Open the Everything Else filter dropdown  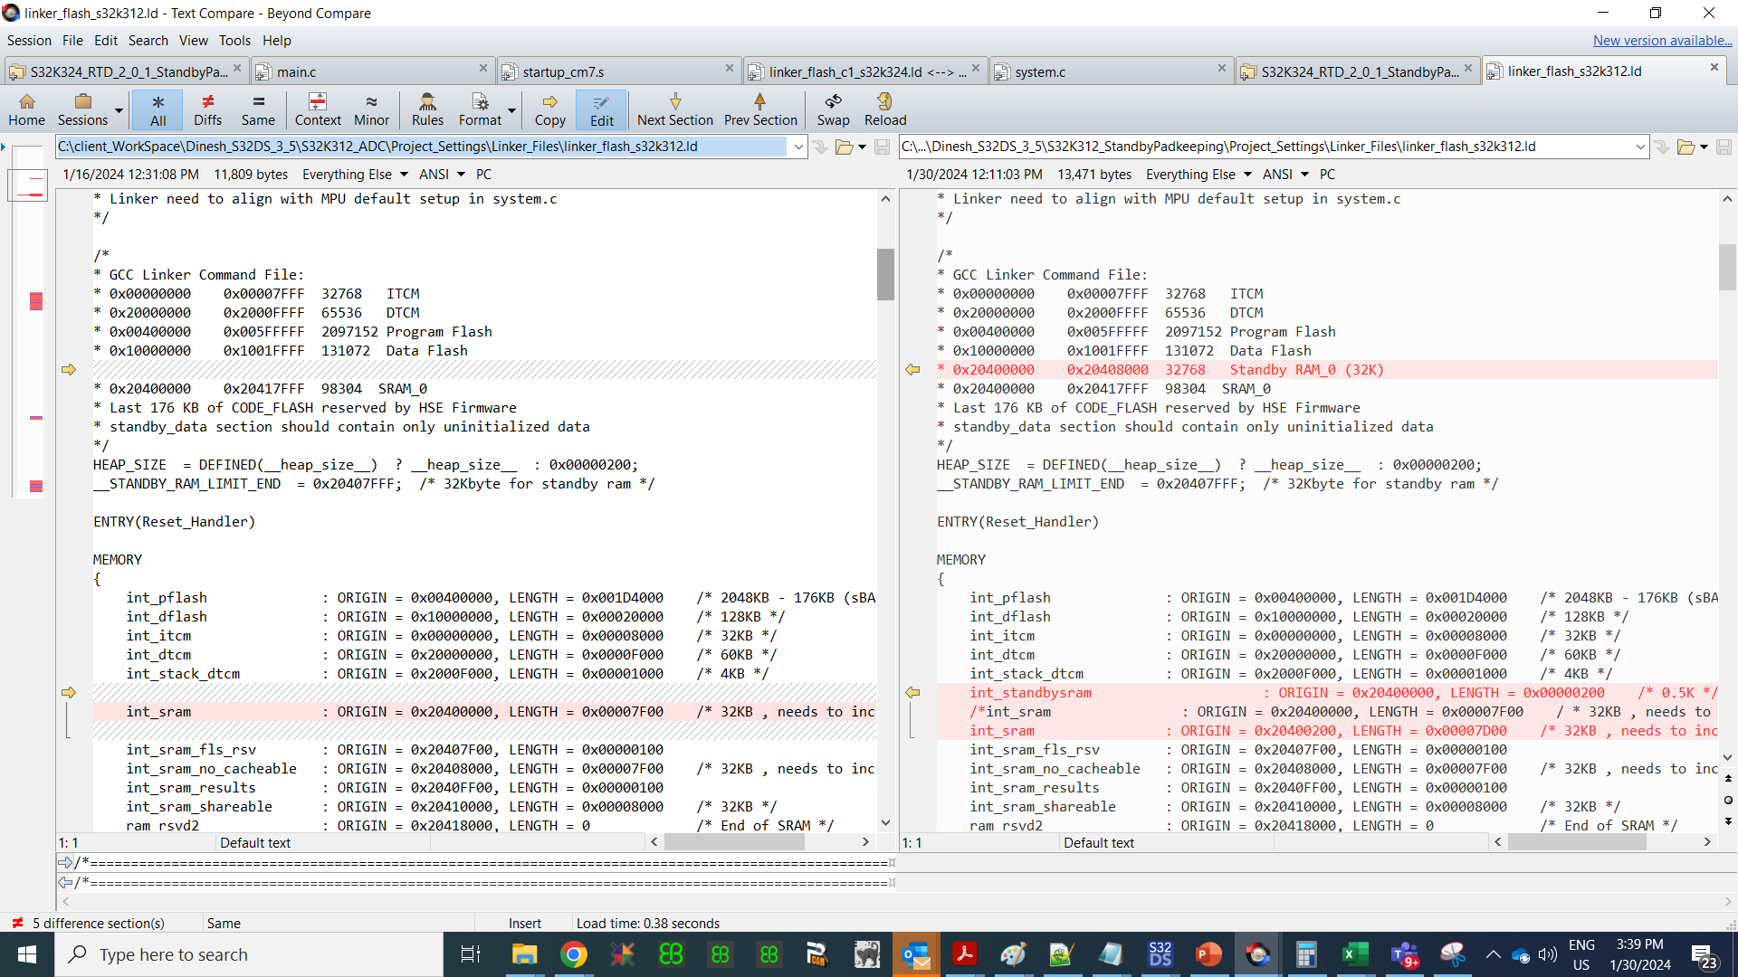point(354,174)
